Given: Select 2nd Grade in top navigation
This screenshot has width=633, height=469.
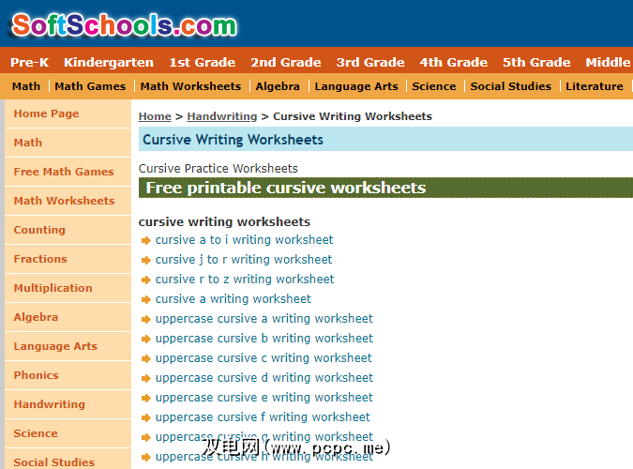Looking at the screenshot, I should [x=286, y=62].
